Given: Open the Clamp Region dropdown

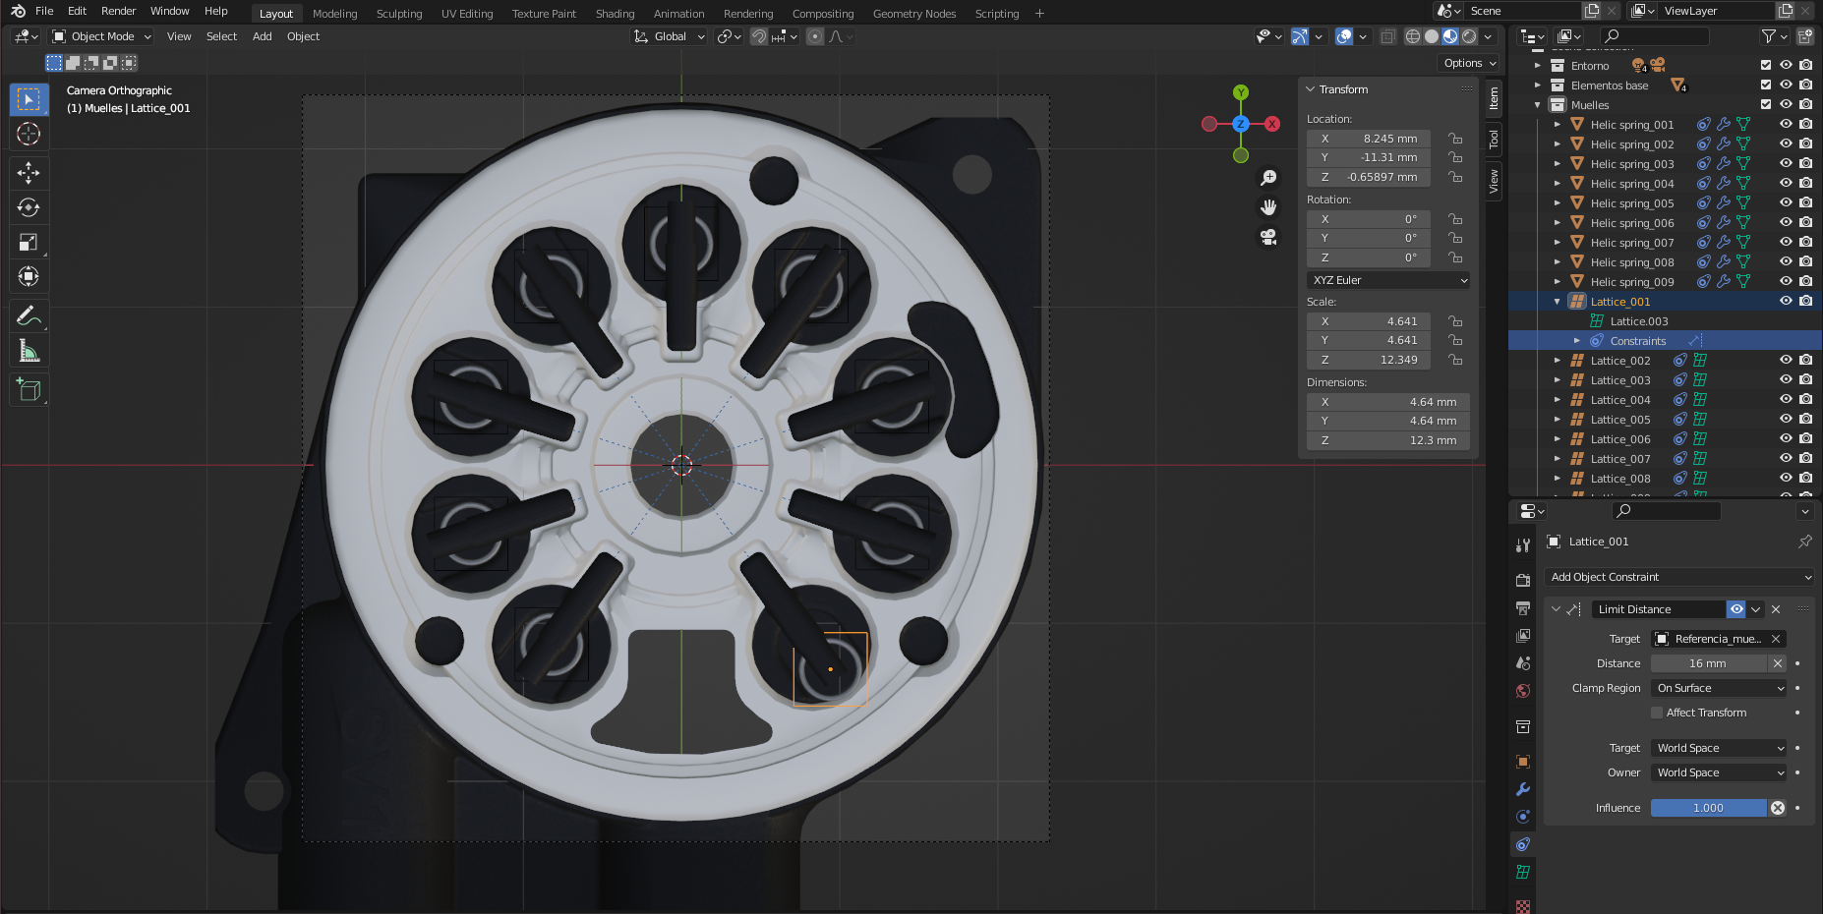Looking at the screenshot, I should coord(1719,688).
